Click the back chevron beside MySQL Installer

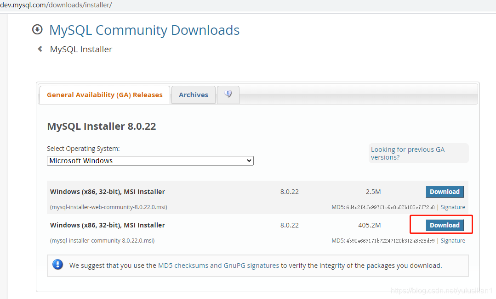pos(40,49)
